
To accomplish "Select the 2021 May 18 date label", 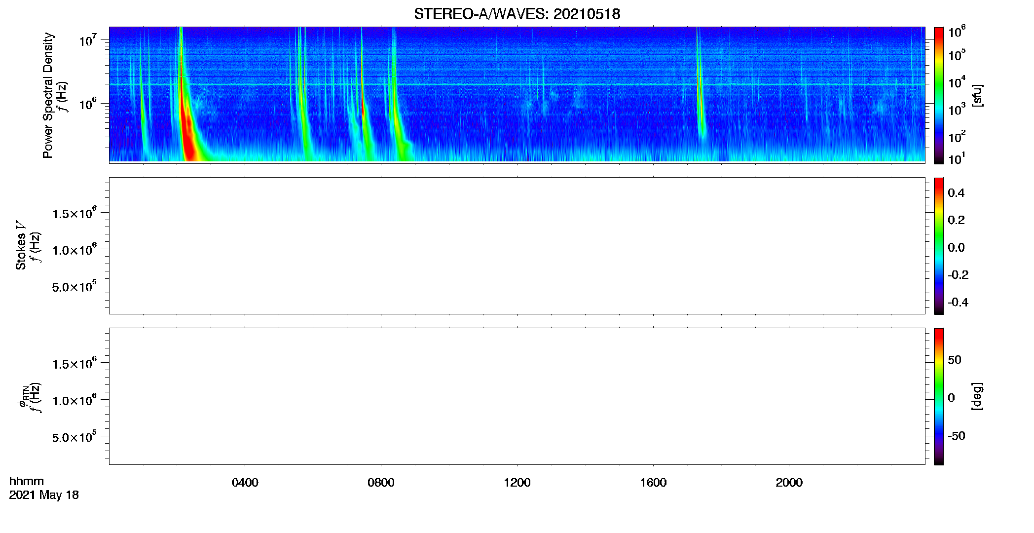I will coord(44,495).
